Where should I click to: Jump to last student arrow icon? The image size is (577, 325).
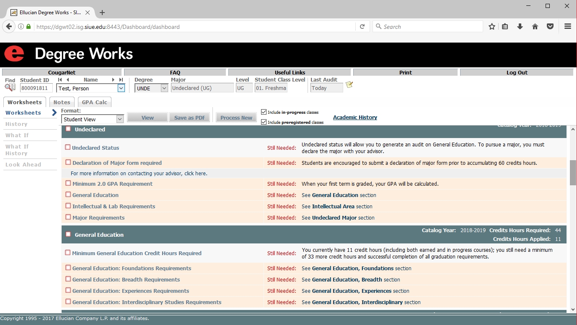[x=121, y=80]
